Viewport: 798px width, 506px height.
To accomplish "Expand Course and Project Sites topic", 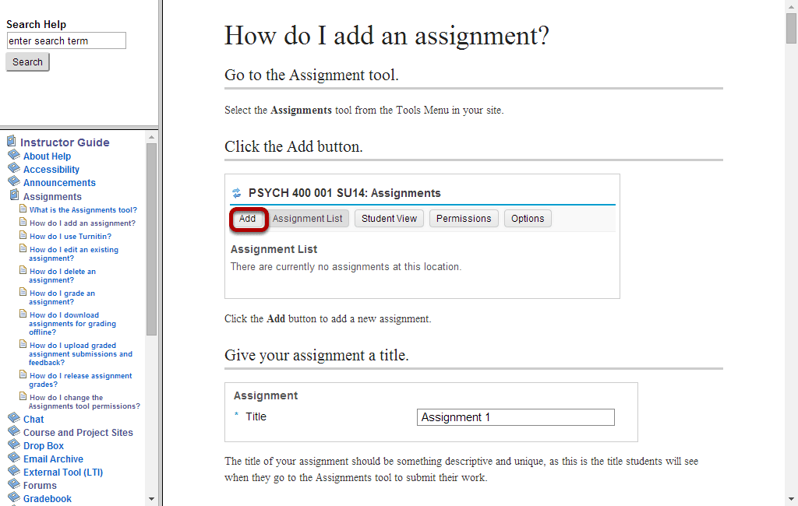I will (x=78, y=433).
